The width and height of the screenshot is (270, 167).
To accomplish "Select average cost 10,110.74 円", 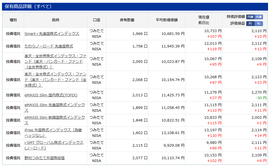I will (x=173, y=158).
